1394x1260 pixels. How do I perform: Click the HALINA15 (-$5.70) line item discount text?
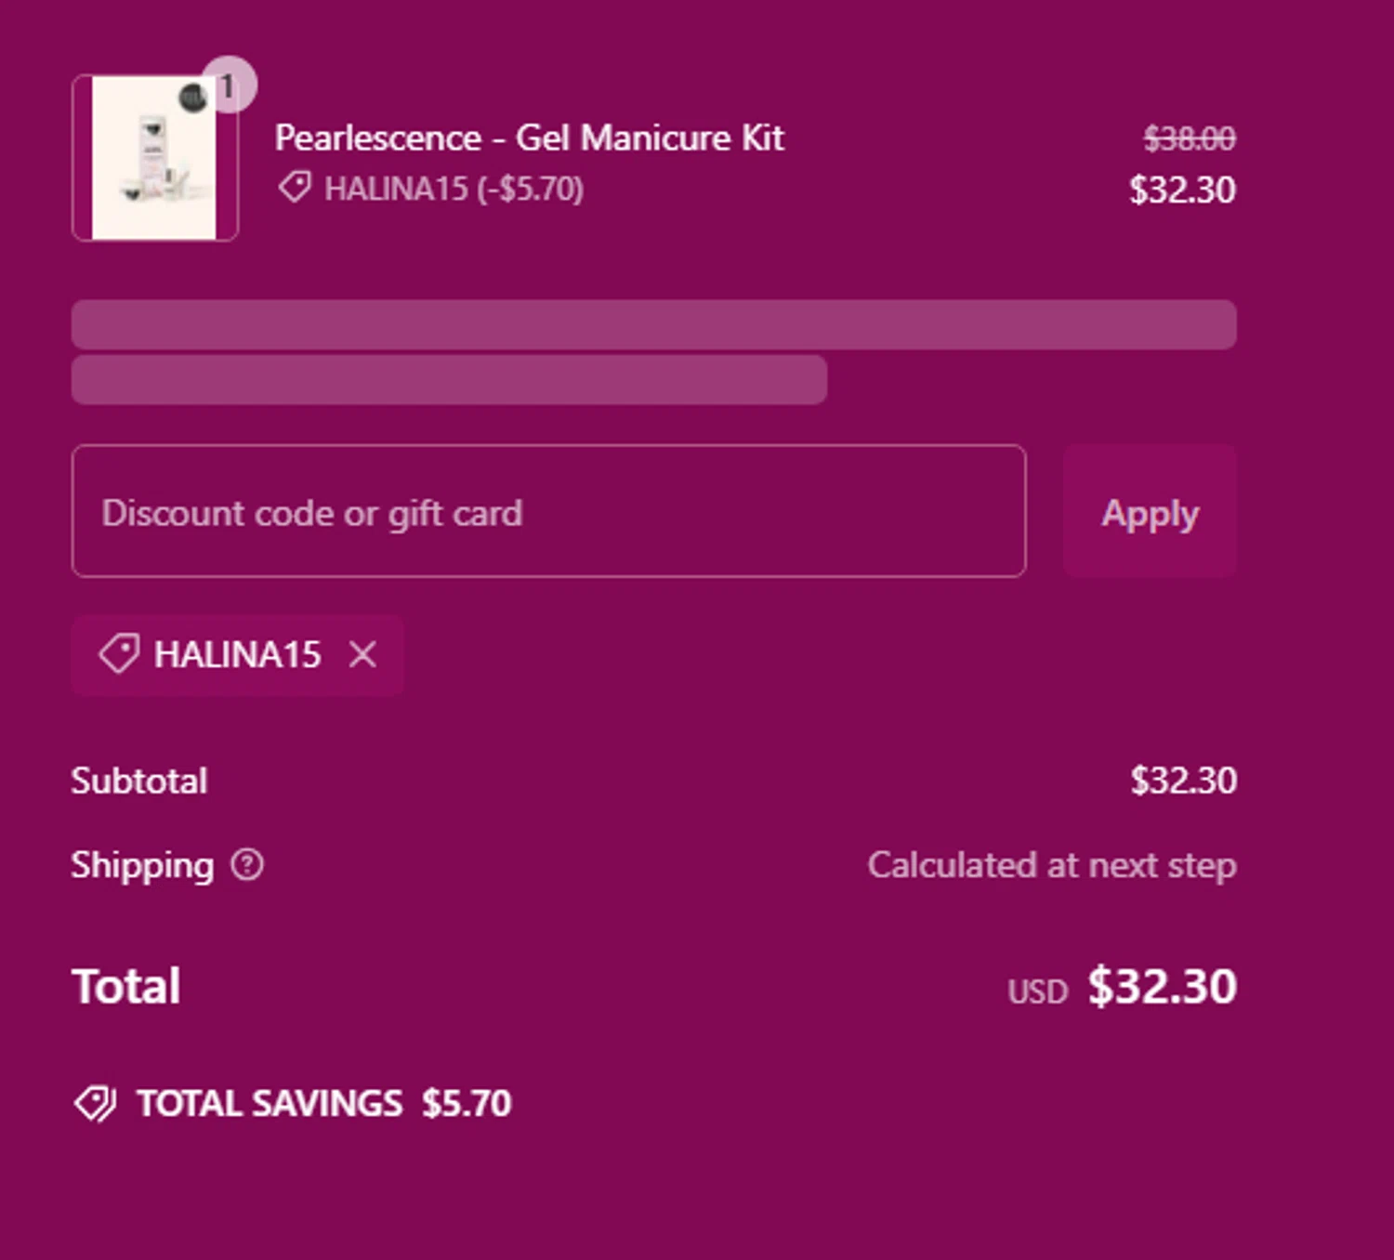click(454, 190)
